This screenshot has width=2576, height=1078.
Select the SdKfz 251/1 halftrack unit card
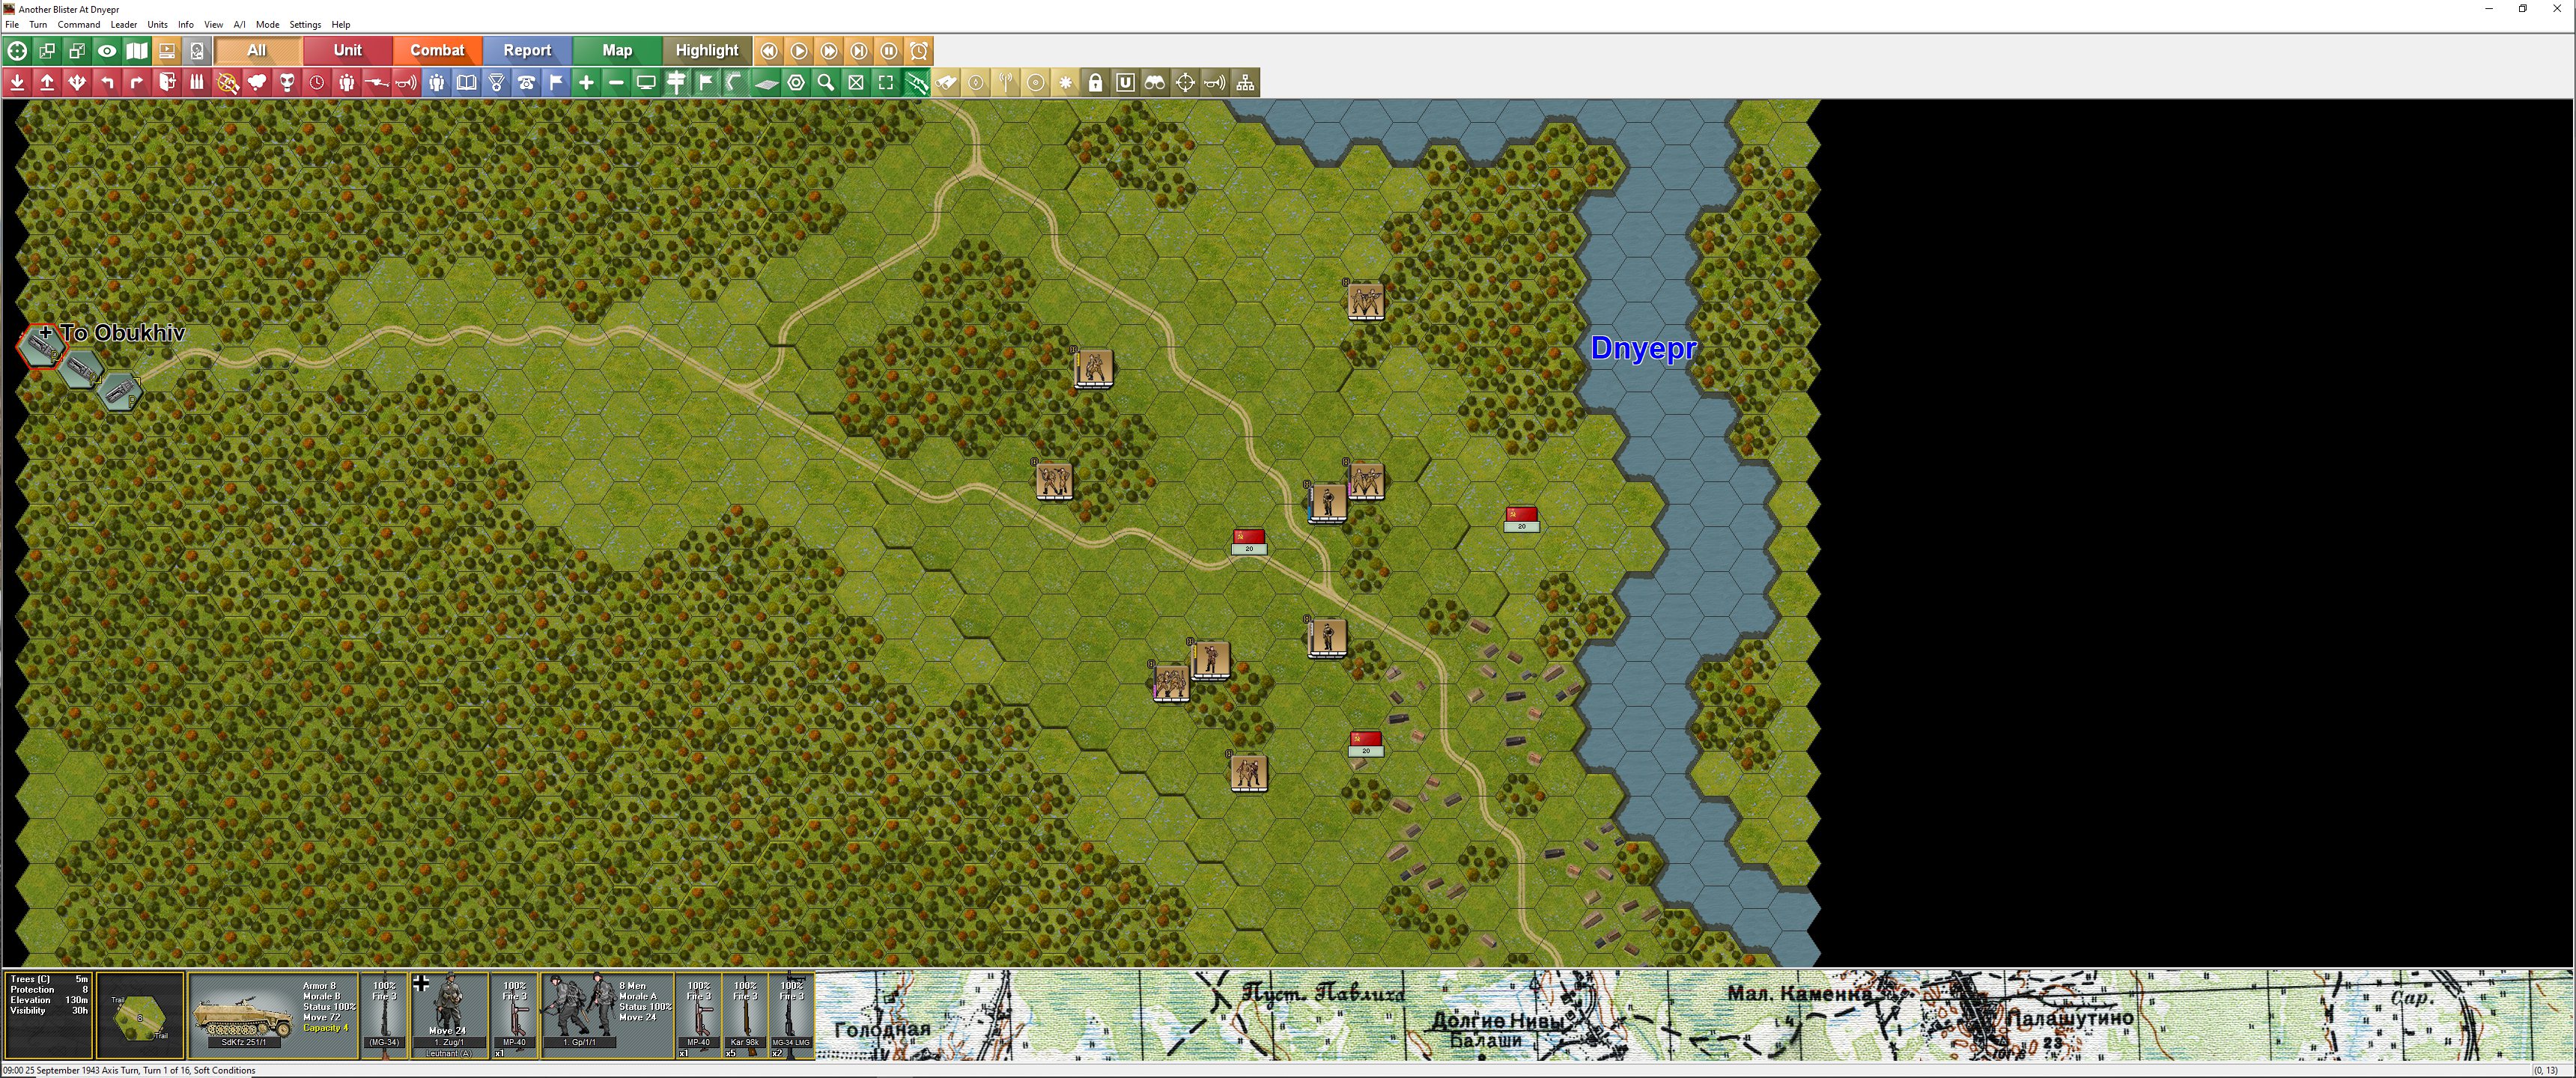point(272,1014)
